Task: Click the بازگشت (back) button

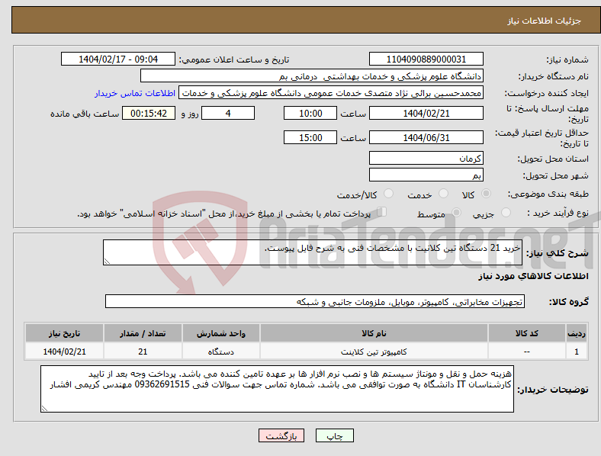Action: 281,435
